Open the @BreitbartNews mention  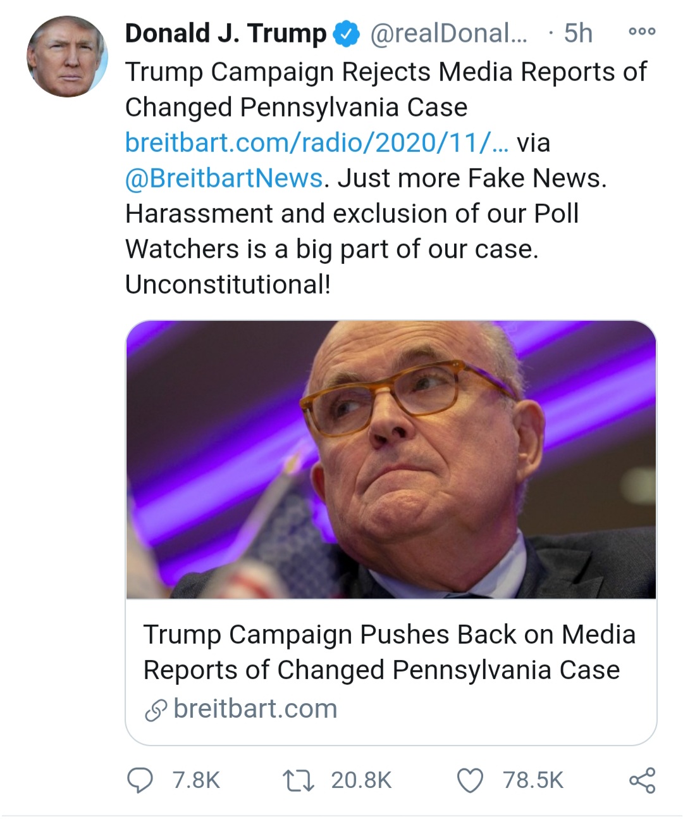pos(224,178)
